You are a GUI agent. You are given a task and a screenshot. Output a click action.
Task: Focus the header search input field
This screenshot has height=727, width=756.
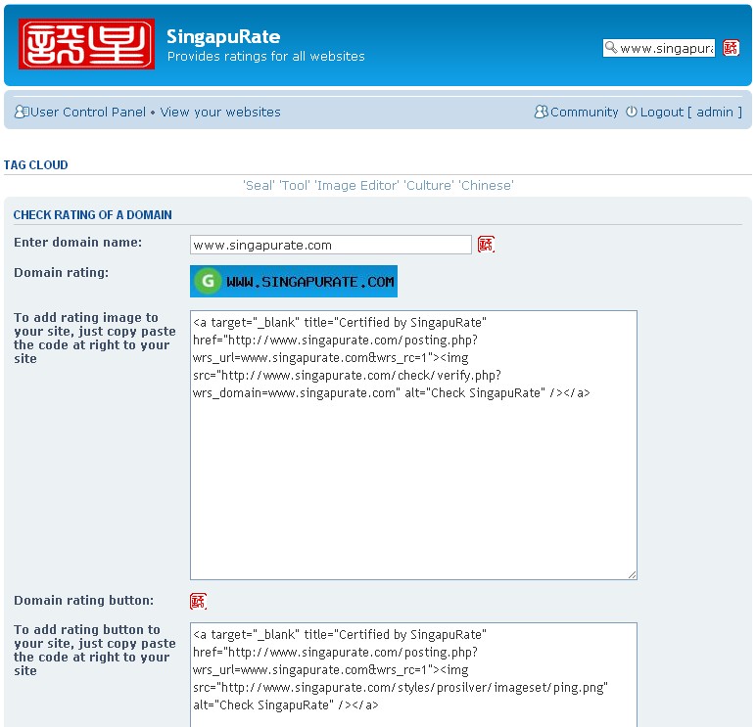[x=659, y=48]
